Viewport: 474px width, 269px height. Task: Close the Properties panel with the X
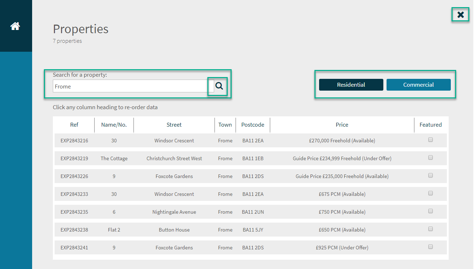[x=461, y=15]
